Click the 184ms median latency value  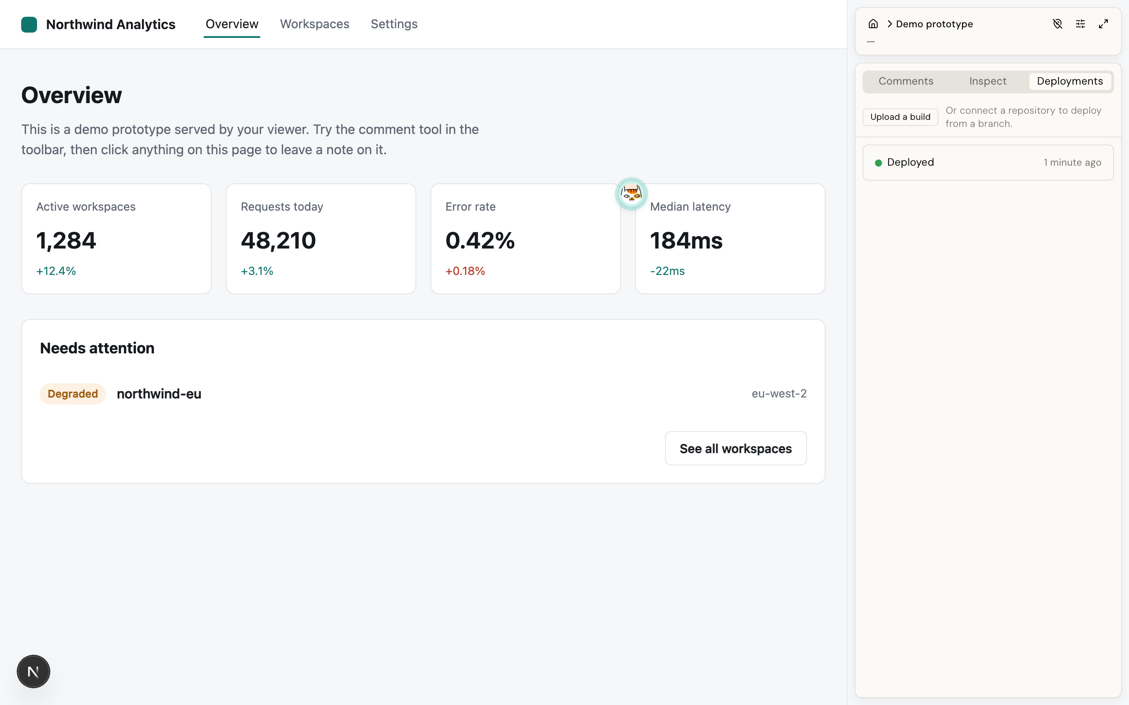point(686,241)
